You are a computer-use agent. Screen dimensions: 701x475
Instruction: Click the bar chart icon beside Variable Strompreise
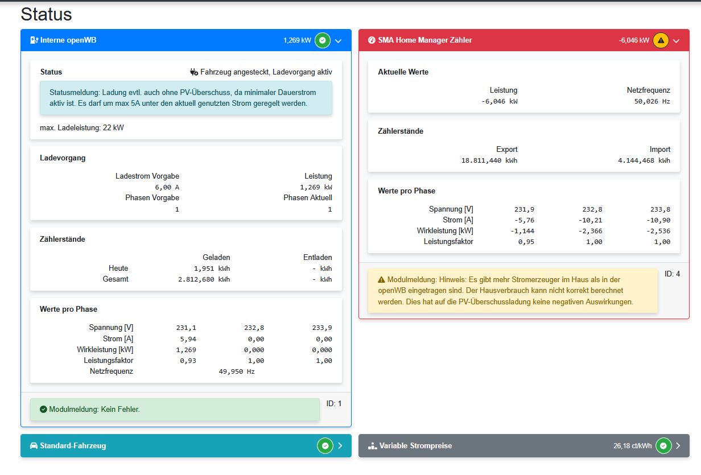pos(372,446)
